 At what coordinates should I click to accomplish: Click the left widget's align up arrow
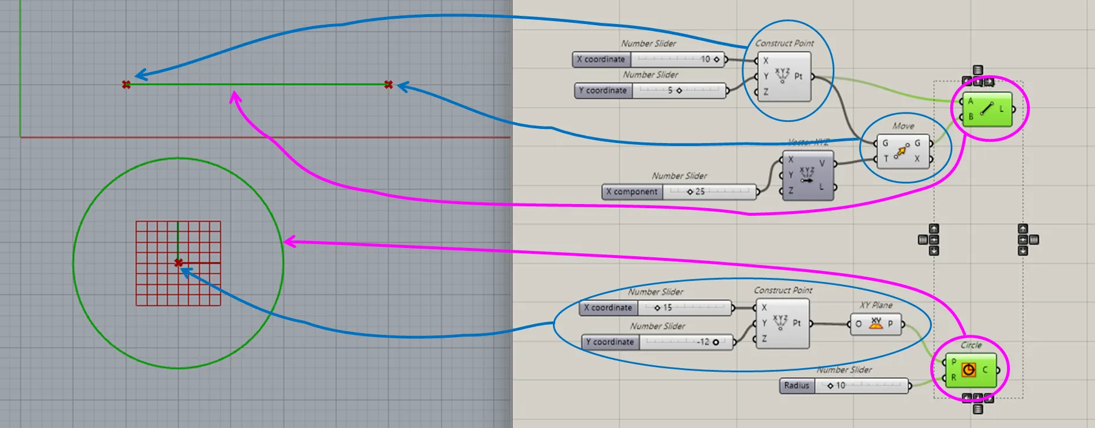click(x=934, y=229)
